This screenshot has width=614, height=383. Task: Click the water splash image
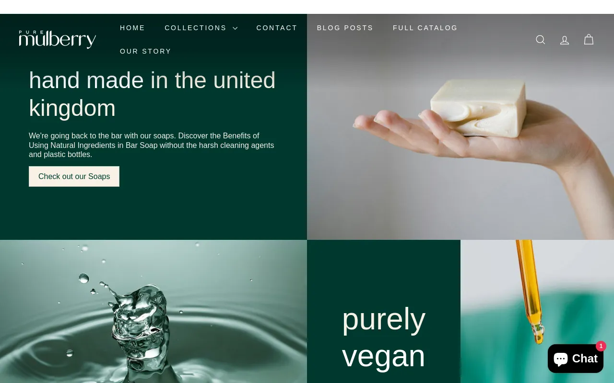(x=153, y=311)
